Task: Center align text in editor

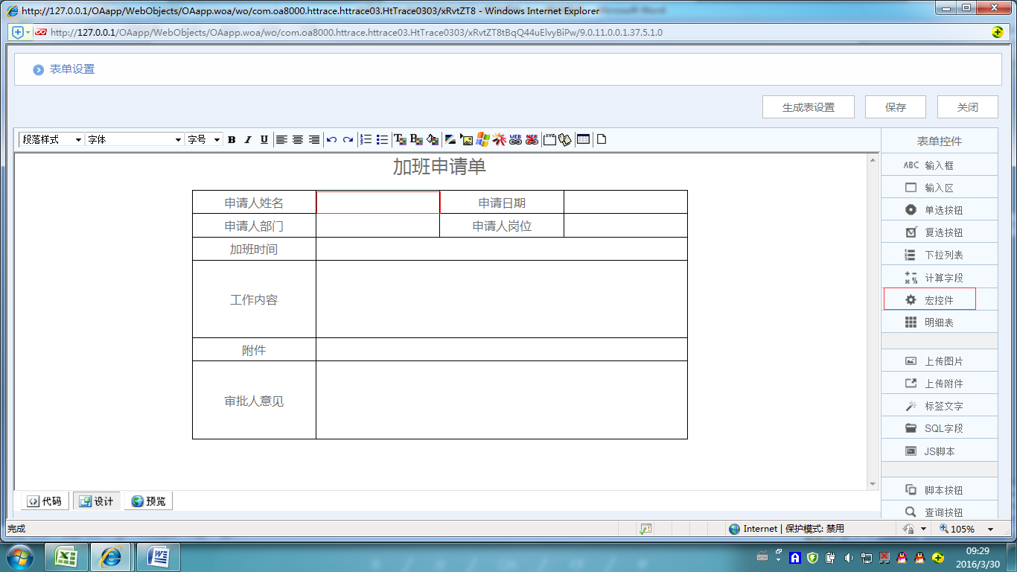Action: click(x=298, y=139)
